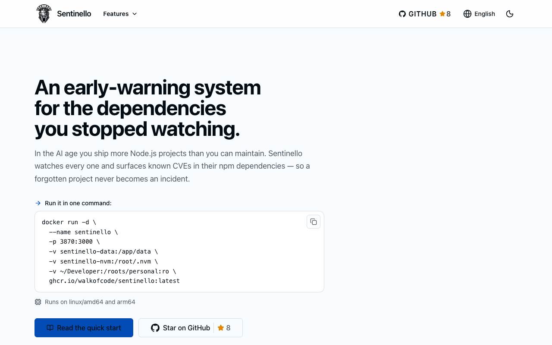The height and width of the screenshot is (345, 552).
Task: Click the '-v sentinello-data:/app/data \' line
Action: tap(103, 251)
